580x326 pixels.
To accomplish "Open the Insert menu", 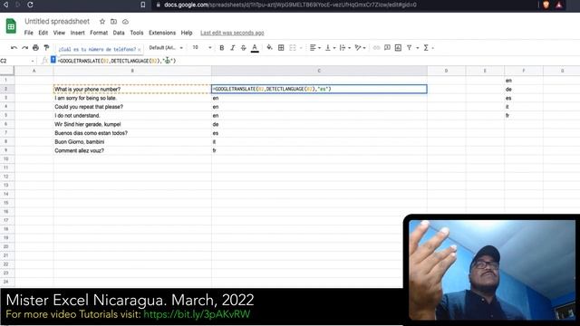I will pos(77,33).
